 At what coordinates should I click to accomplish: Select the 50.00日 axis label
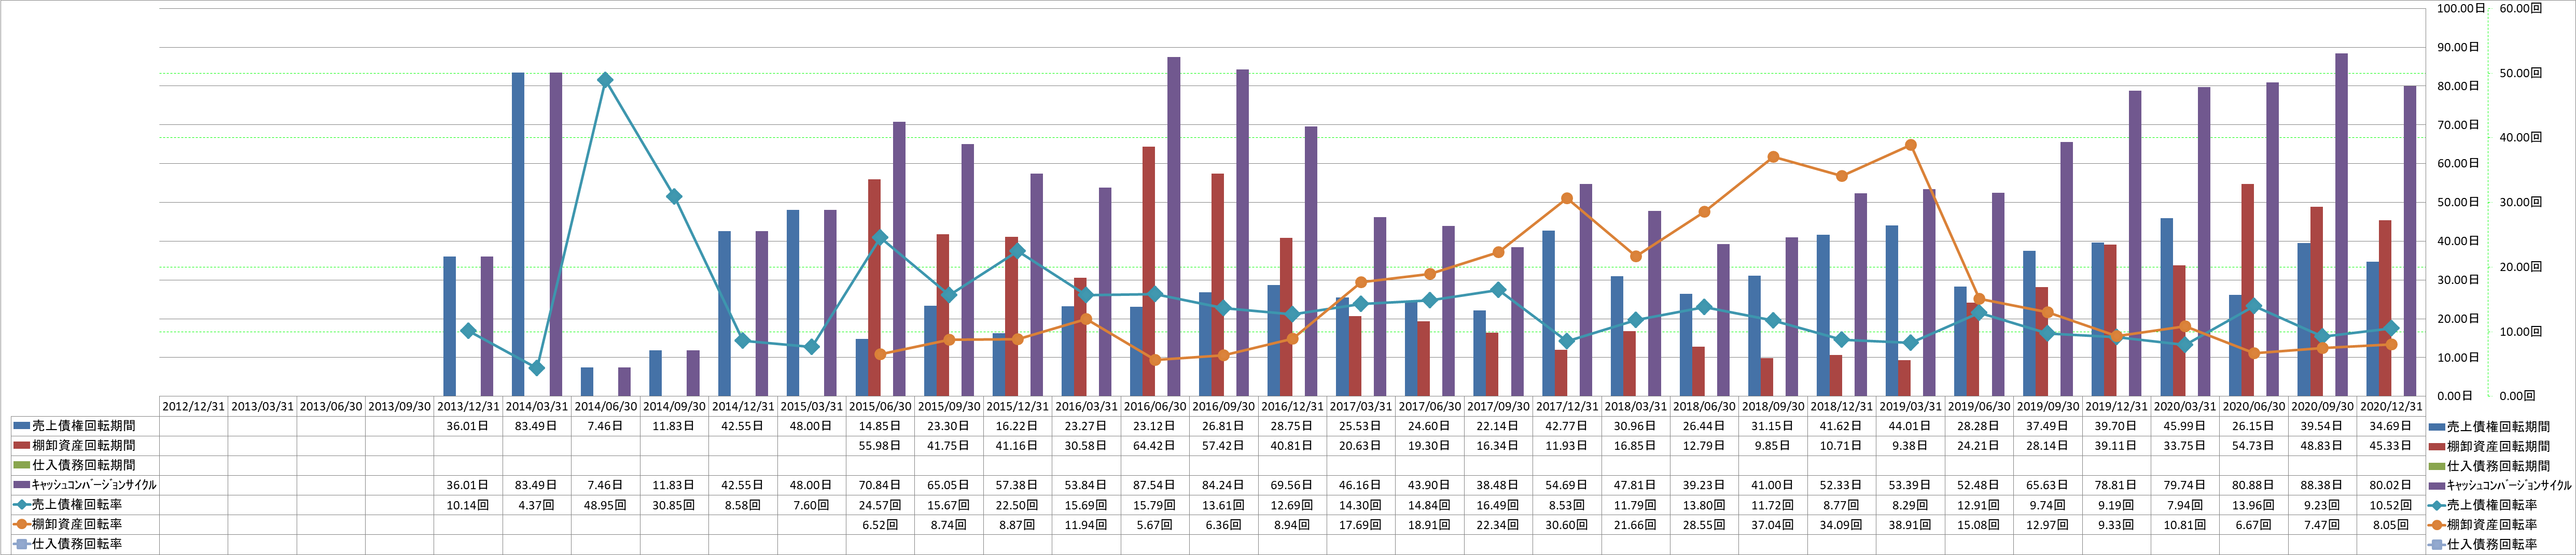point(2459,202)
